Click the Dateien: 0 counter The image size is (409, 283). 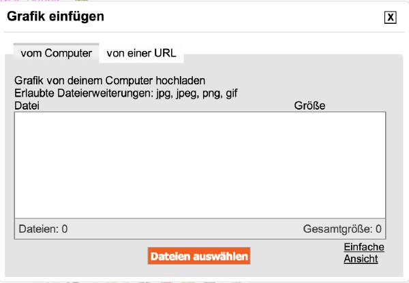[43, 229]
